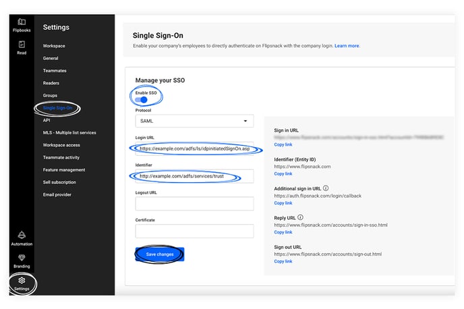Open Readers settings page
Screen dimensions: 464x309
pyautogui.click(x=51, y=83)
